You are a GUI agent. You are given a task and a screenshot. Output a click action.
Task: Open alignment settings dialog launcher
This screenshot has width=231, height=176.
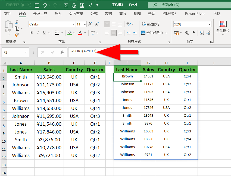coord(169,42)
